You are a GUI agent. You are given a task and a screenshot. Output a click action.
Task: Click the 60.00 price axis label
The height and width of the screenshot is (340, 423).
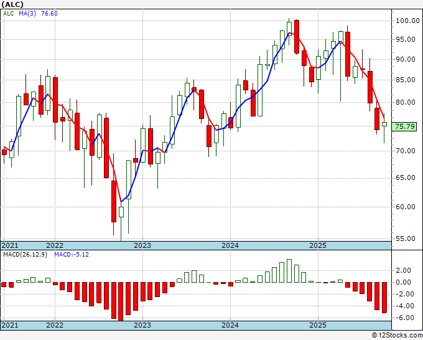405,207
